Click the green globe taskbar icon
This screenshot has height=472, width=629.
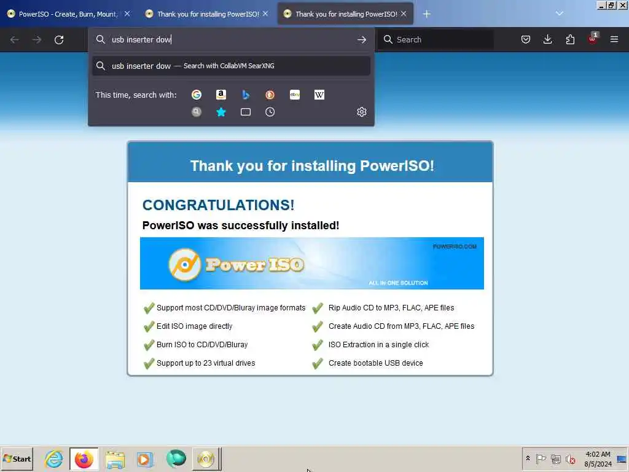176,458
